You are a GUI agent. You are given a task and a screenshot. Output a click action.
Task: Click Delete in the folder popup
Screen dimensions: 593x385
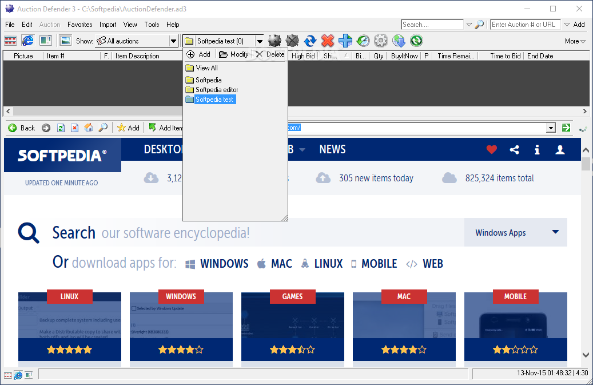coord(270,54)
